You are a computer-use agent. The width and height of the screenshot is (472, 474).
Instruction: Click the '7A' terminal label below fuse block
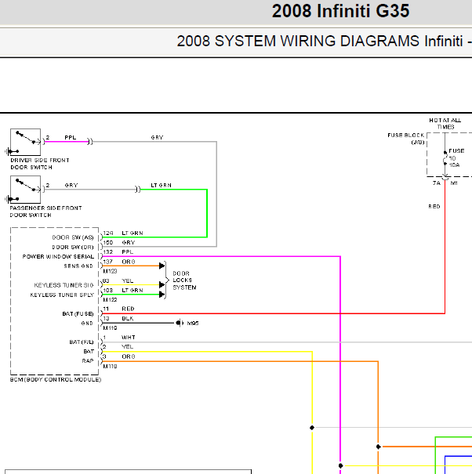pyautogui.click(x=436, y=183)
